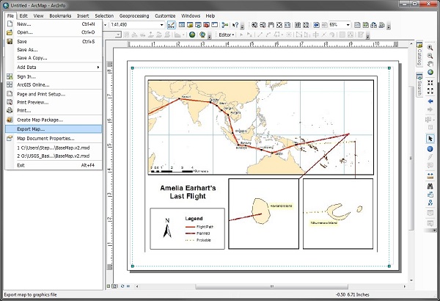Open the Editor Toolbar icon
Screen dimensions: 440x301
171,25
